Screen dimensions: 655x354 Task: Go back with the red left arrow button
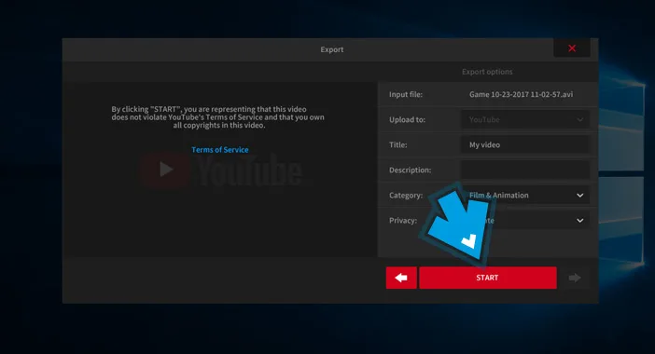coord(401,278)
